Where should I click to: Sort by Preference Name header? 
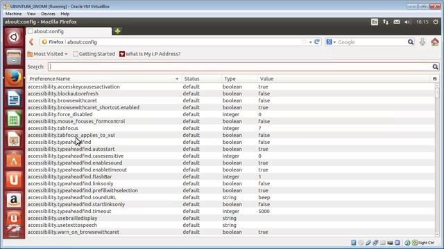(x=104, y=79)
